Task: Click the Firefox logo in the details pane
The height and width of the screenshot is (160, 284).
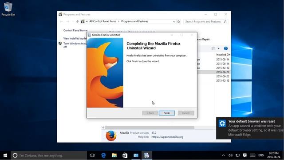Action: [111, 136]
